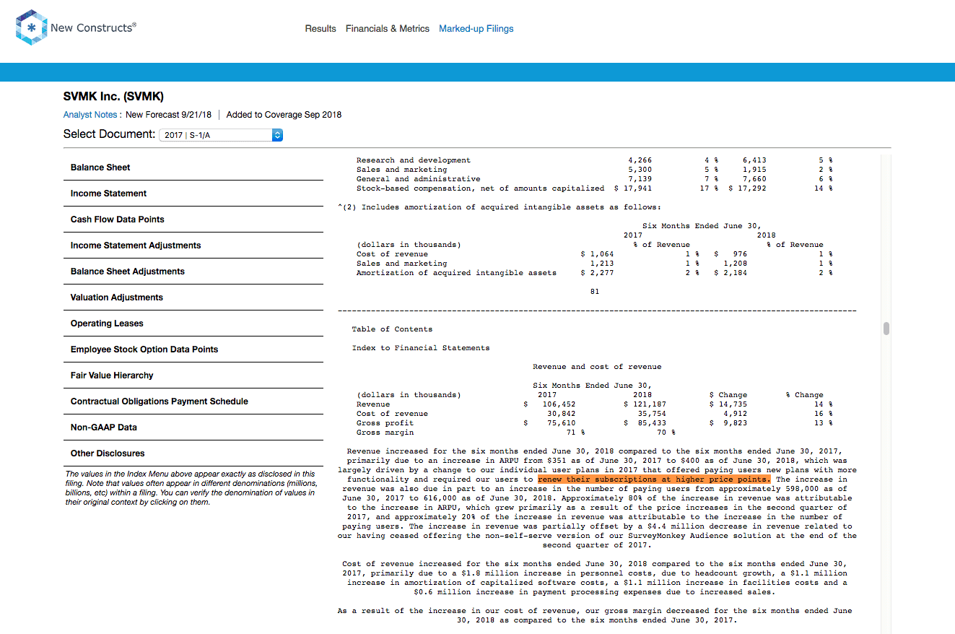Click gross profit change value $ 9,823
Viewport: 955px width, 634px height.
728,423
